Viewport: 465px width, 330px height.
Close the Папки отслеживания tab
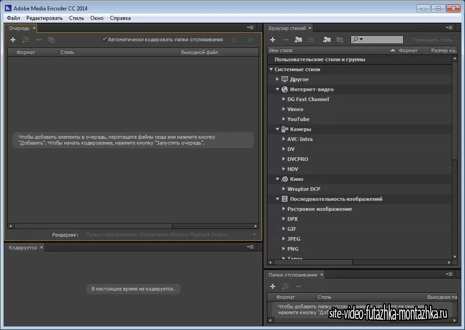coord(322,274)
